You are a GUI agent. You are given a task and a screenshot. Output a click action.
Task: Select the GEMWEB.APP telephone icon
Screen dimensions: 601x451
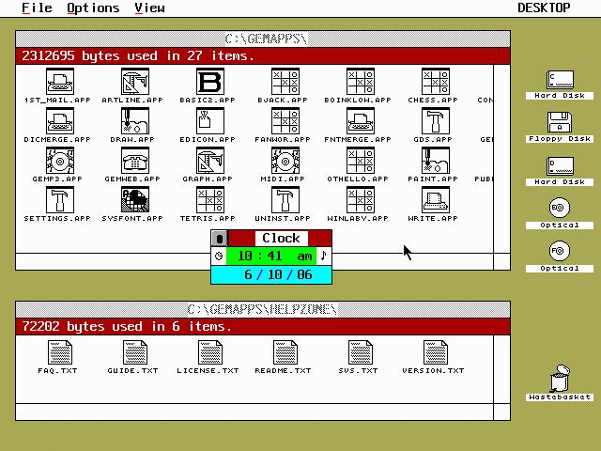pyautogui.click(x=133, y=162)
